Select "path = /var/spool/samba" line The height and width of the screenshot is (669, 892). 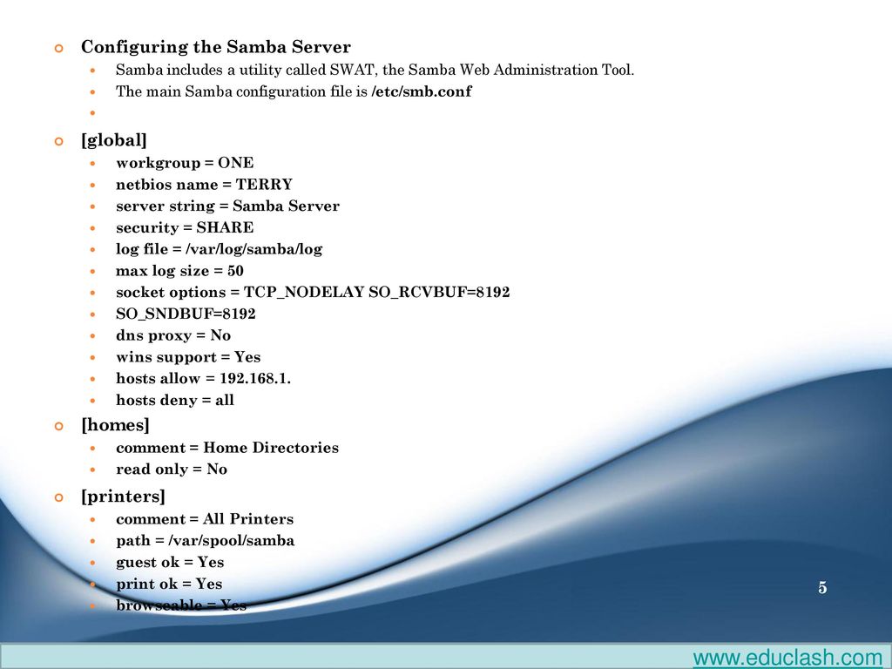206,541
